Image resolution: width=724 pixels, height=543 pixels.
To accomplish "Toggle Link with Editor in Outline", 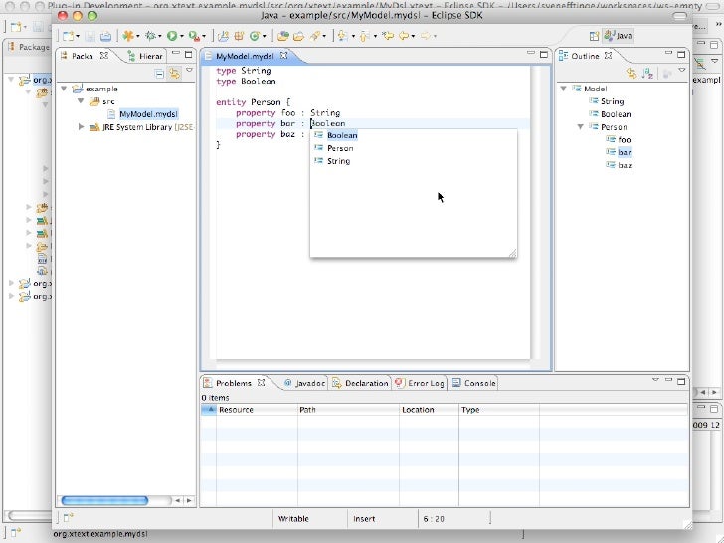I will [632, 73].
